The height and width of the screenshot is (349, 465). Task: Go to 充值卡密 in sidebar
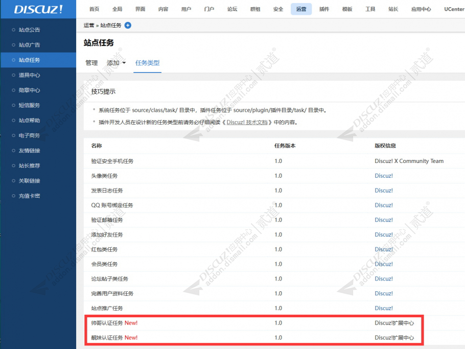(29, 196)
